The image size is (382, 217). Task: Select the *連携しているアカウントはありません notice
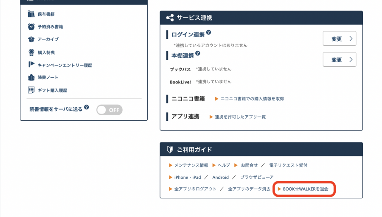pos(211,45)
